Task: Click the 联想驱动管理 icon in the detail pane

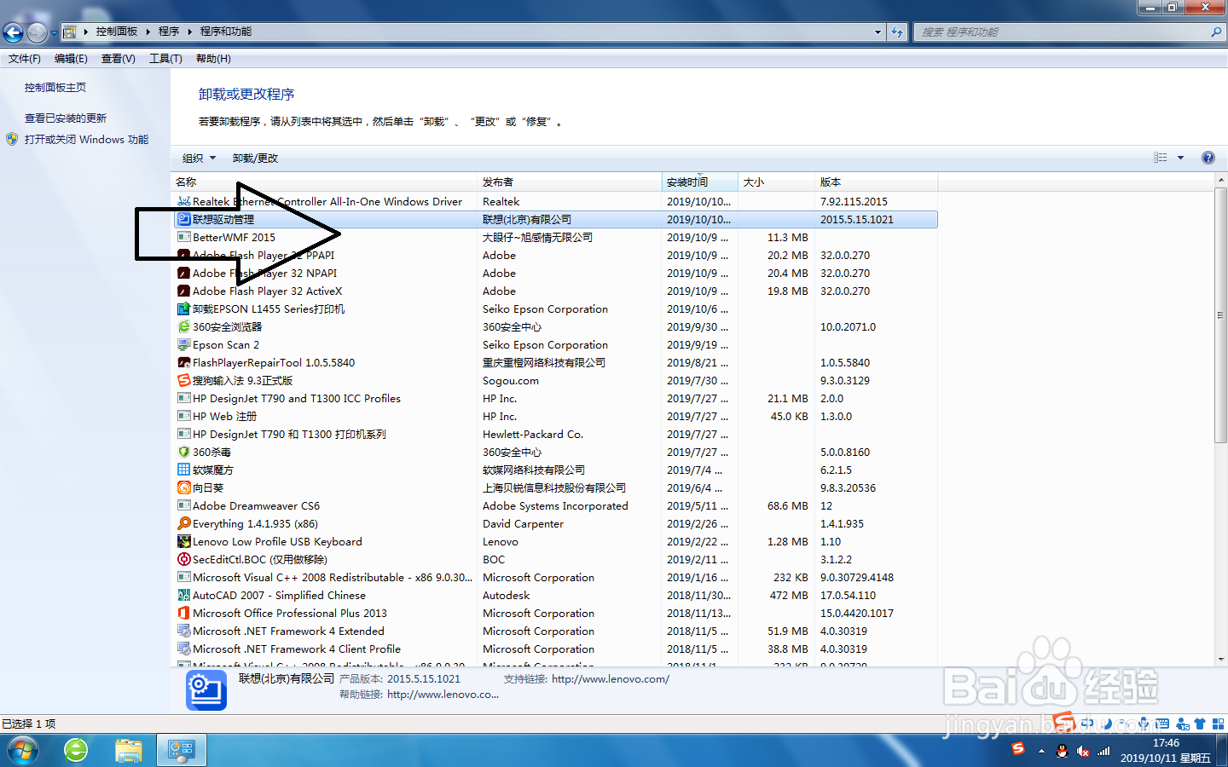Action: tap(205, 688)
